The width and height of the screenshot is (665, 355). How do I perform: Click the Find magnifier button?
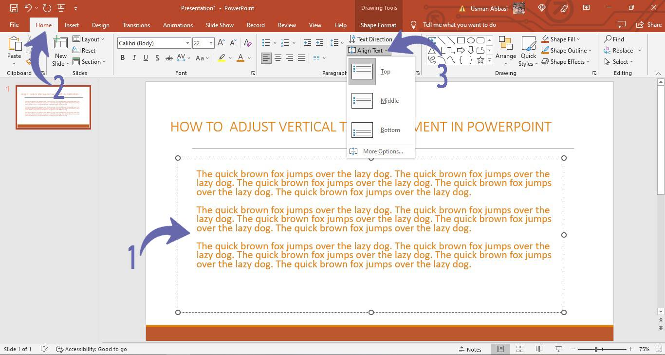point(614,39)
